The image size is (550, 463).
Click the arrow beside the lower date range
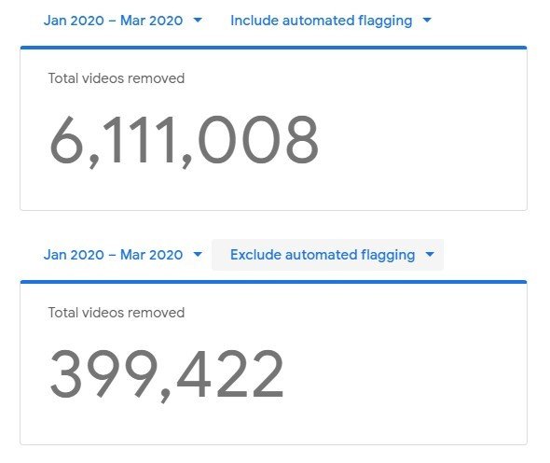click(x=198, y=254)
